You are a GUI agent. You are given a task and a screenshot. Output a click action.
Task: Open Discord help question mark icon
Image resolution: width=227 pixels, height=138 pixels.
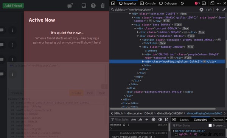93,6
